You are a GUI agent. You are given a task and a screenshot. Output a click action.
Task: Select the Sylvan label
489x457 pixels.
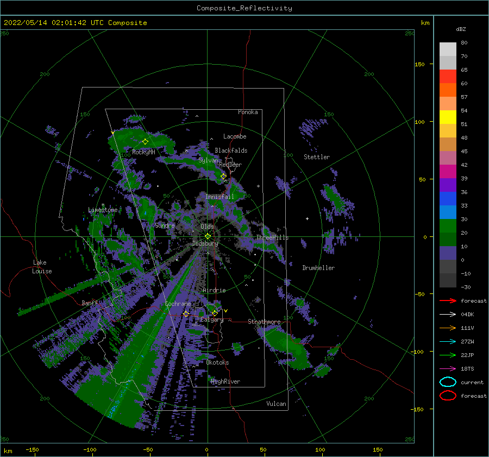pyautogui.click(x=209, y=160)
